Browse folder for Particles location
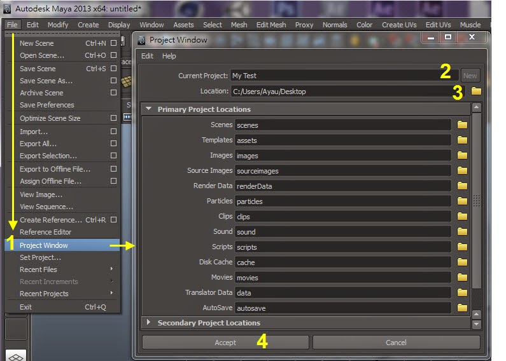Viewport: 506px width, 361px height. [462, 201]
